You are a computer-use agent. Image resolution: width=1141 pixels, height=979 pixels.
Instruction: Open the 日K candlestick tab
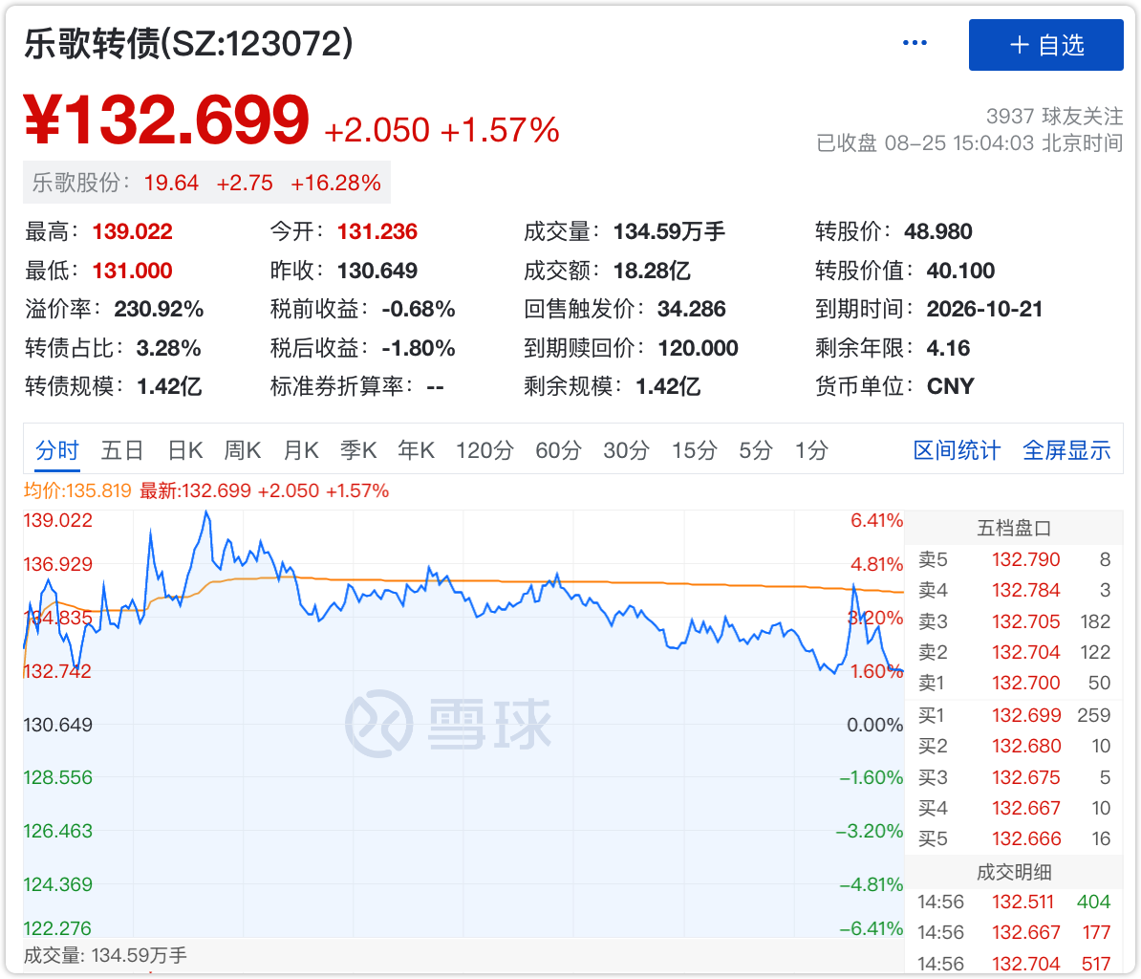[x=185, y=450]
